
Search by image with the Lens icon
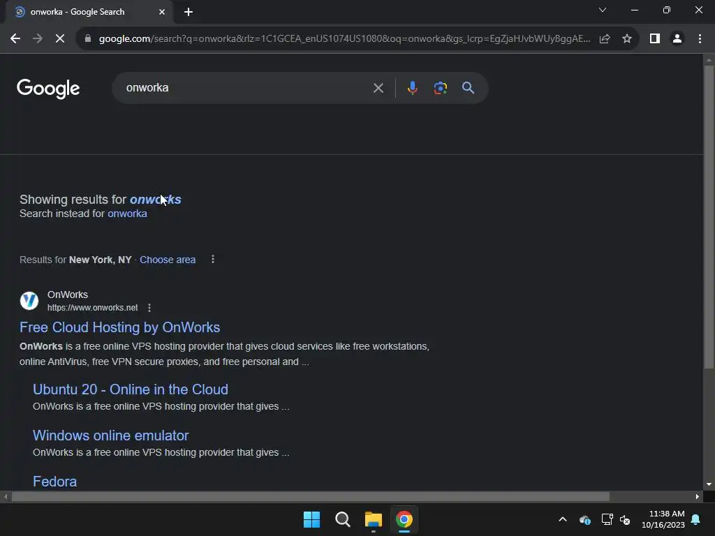click(x=440, y=88)
